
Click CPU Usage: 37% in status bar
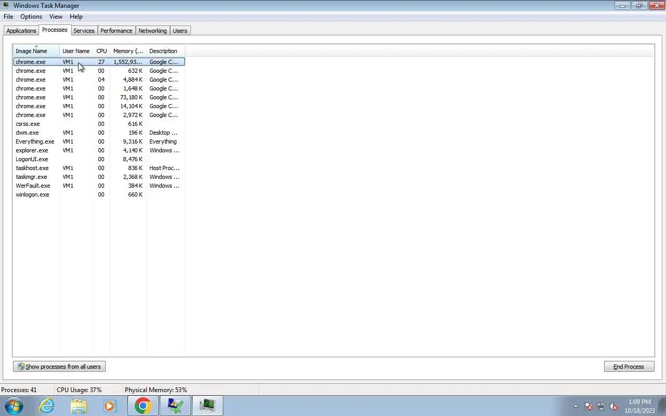pos(79,390)
